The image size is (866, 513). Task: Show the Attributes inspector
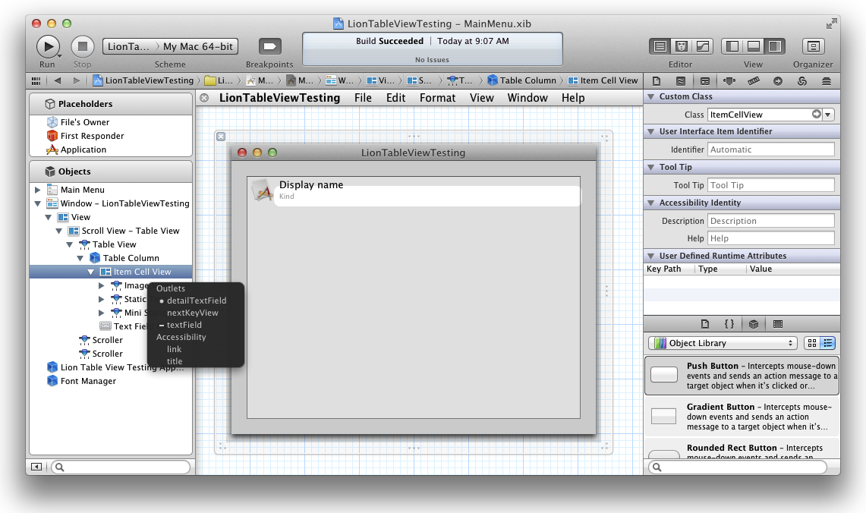[x=729, y=81]
